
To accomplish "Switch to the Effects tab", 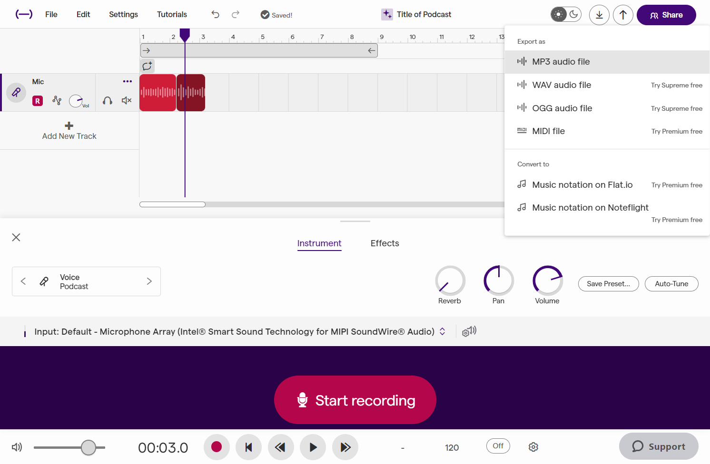I will tap(385, 243).
